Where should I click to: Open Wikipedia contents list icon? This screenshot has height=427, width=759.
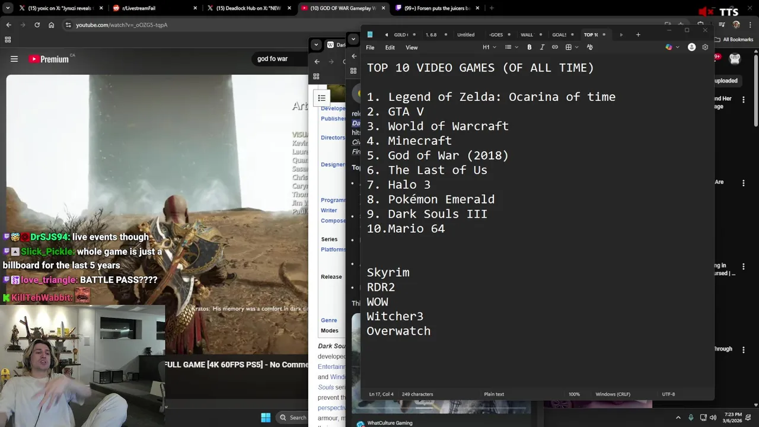321,98
